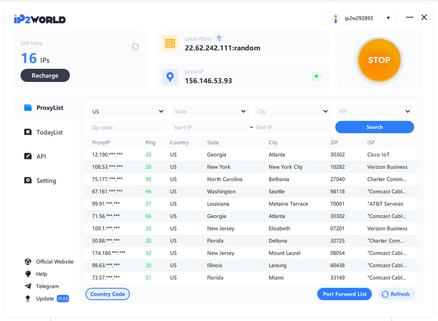Click the orange server icon for Local Proxy
Image resolution: width=438 pixels, height=321 pixels.
[170, 43]
